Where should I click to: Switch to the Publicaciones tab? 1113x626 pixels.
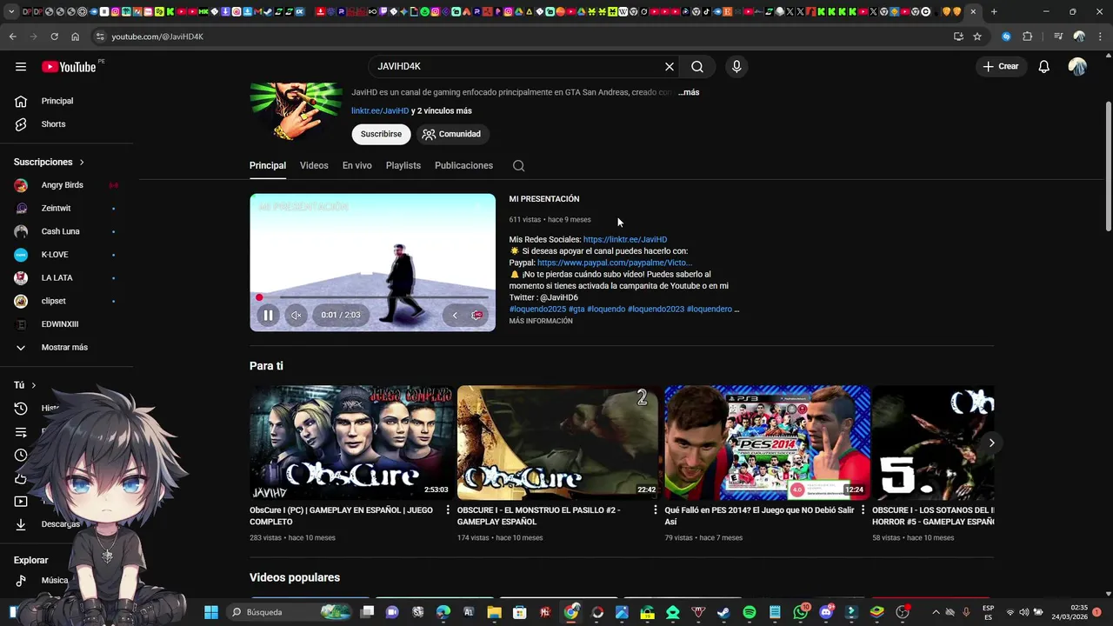pos(463,165)
